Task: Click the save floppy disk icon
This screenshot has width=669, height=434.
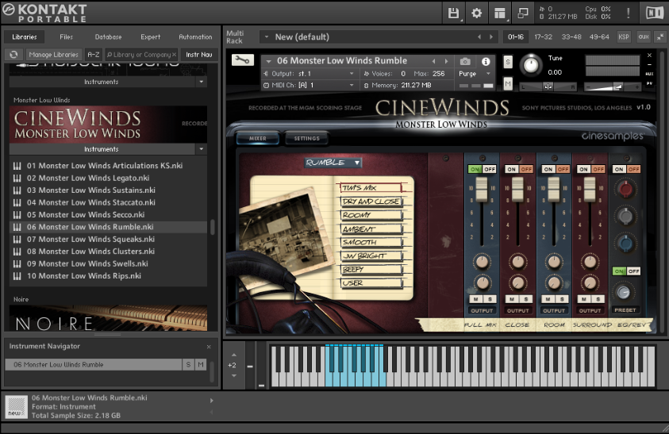Action: pyautogui.click(x=453, y=13)
